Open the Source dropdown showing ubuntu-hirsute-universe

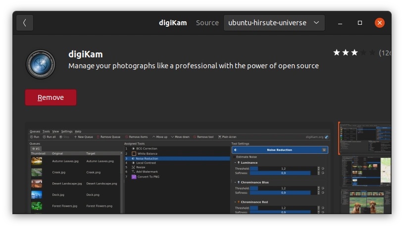274,23
